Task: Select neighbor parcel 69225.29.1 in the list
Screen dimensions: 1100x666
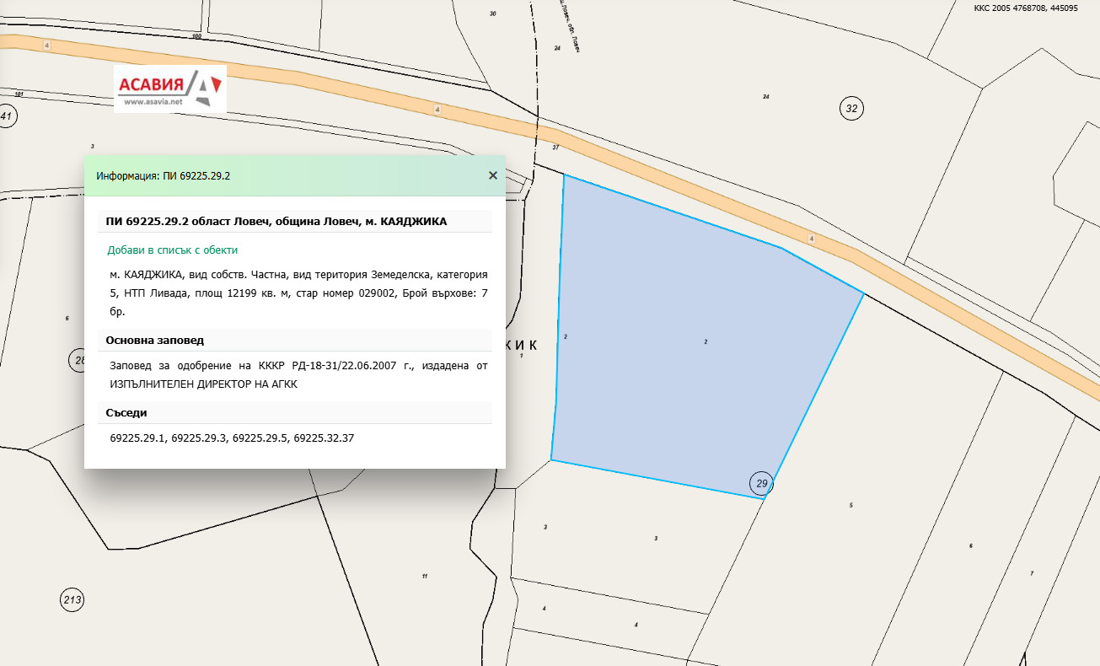Action: tap(140, 438)
